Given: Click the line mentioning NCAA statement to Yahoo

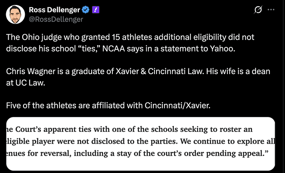Looking at the screenshot, I should click(121, 49).
